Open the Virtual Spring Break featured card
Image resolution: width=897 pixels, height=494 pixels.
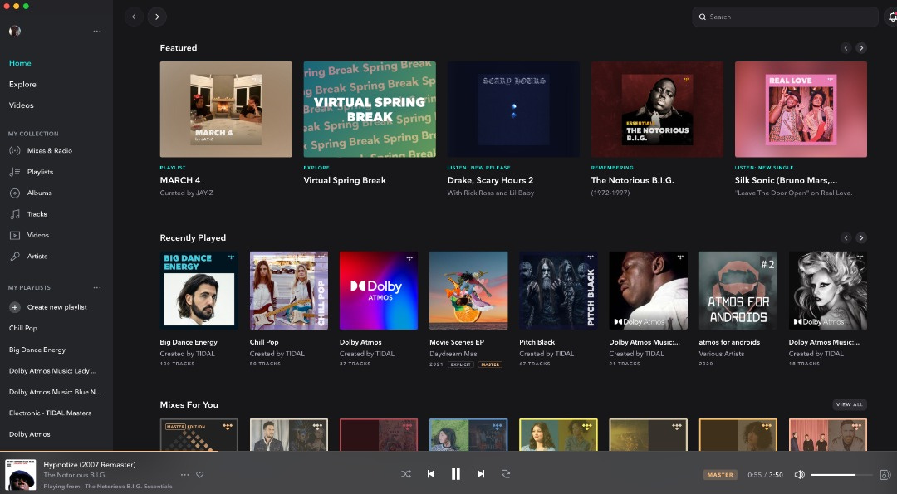(x=370, y=110)
